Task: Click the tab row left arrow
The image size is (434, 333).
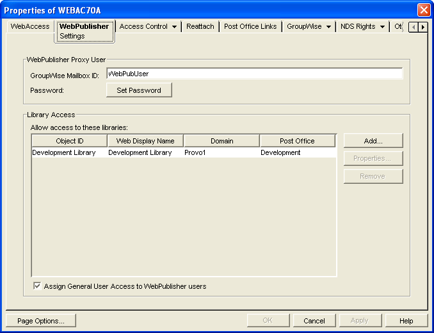Action: click(414, 27)
